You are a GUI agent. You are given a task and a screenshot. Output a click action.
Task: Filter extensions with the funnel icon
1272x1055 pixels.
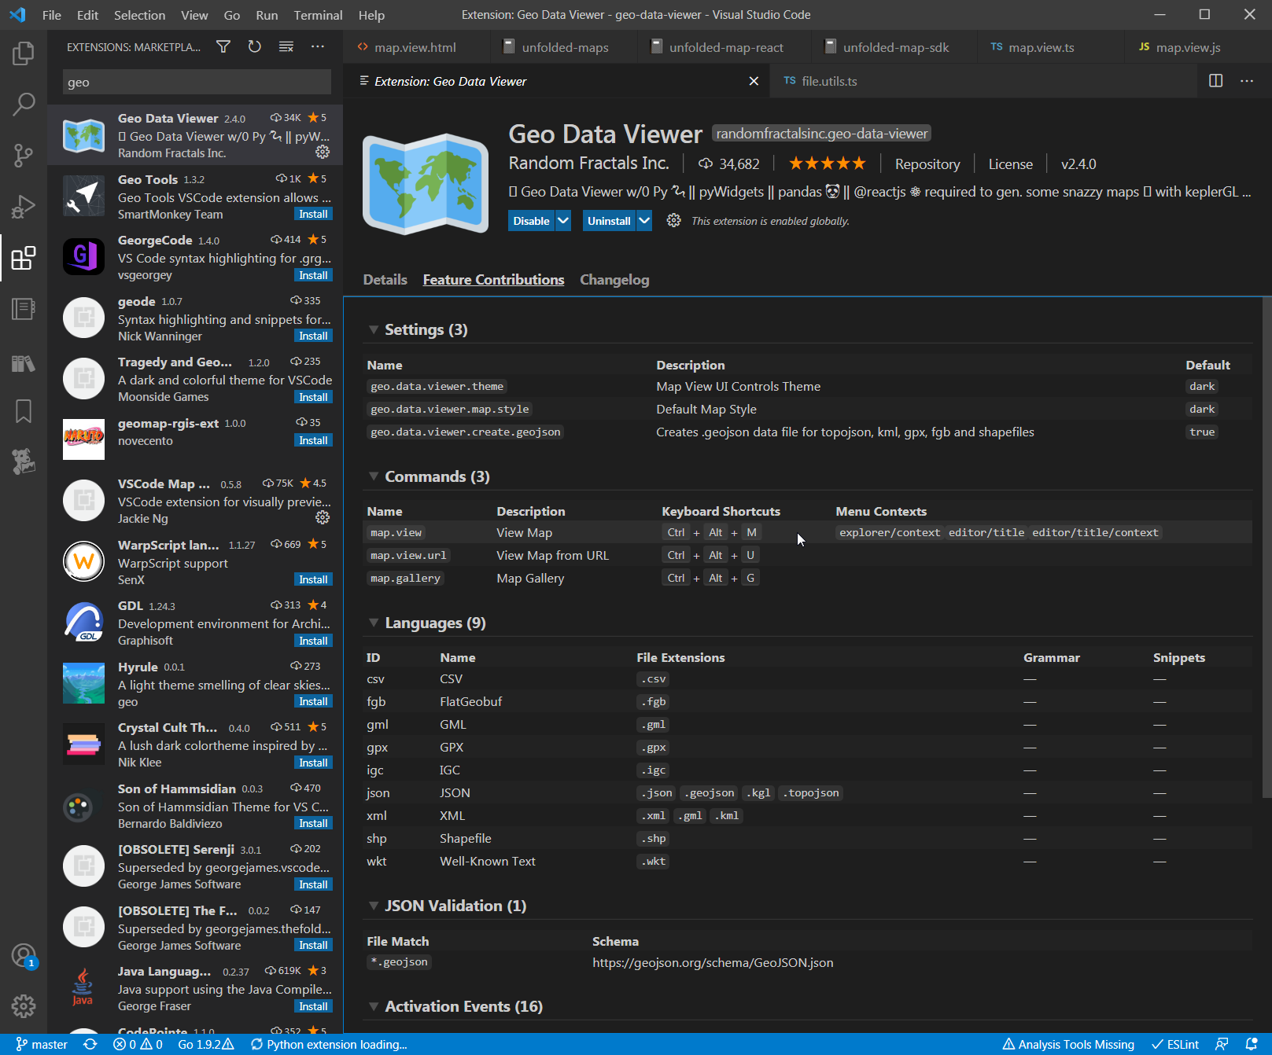click(x=223, y=47)
